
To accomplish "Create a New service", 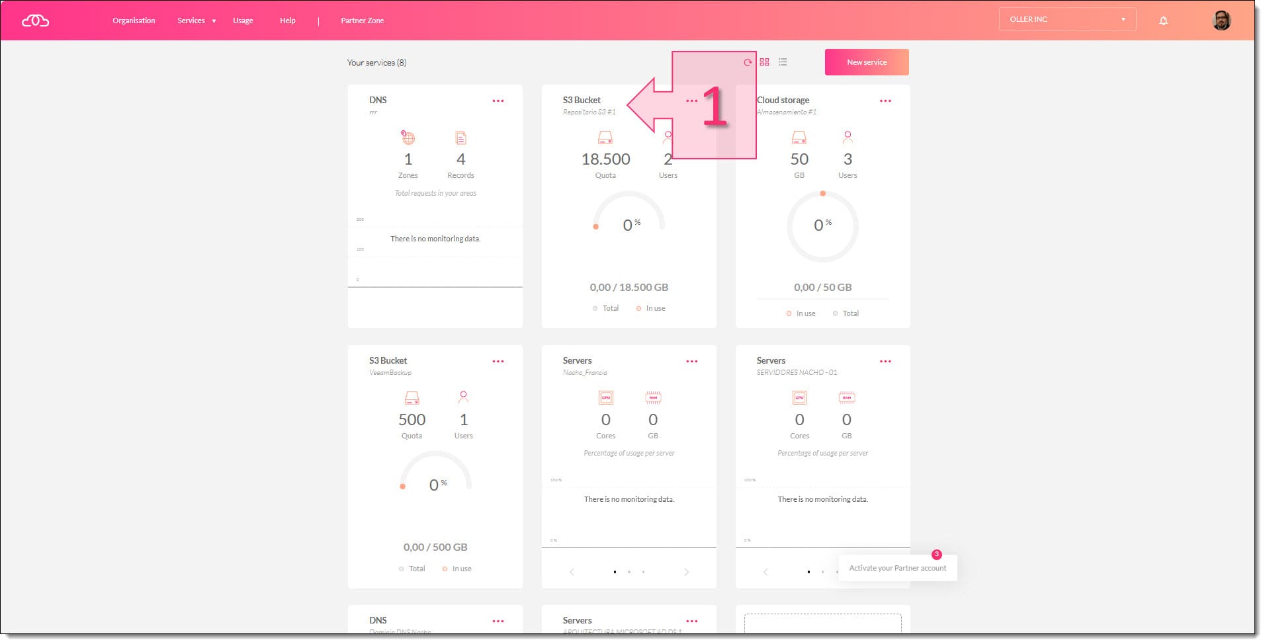I will [x=867, y=62].
